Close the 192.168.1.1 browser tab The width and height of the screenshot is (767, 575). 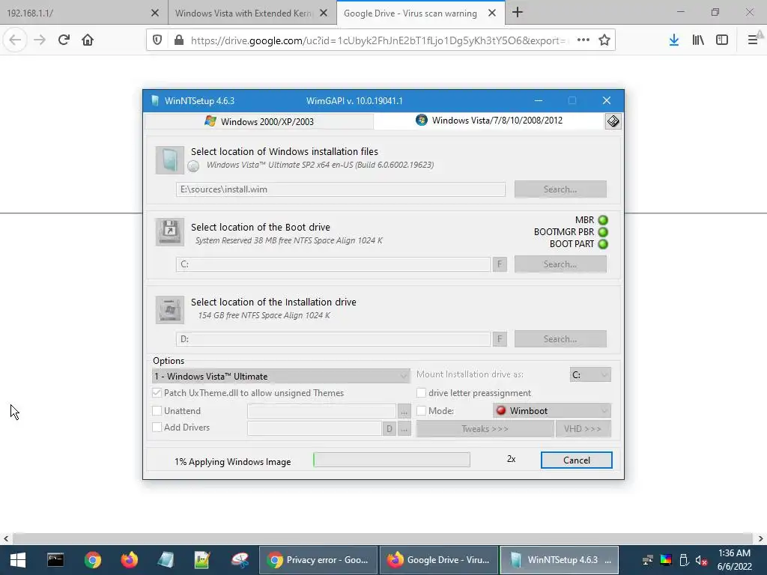coord(154,13)
